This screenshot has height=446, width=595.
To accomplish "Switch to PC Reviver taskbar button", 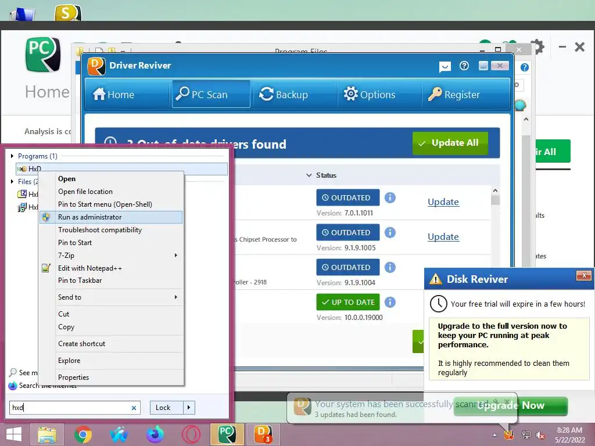I will (227, 434).
